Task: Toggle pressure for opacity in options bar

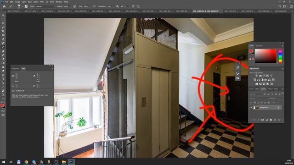Action: click(x=74, y=6)
